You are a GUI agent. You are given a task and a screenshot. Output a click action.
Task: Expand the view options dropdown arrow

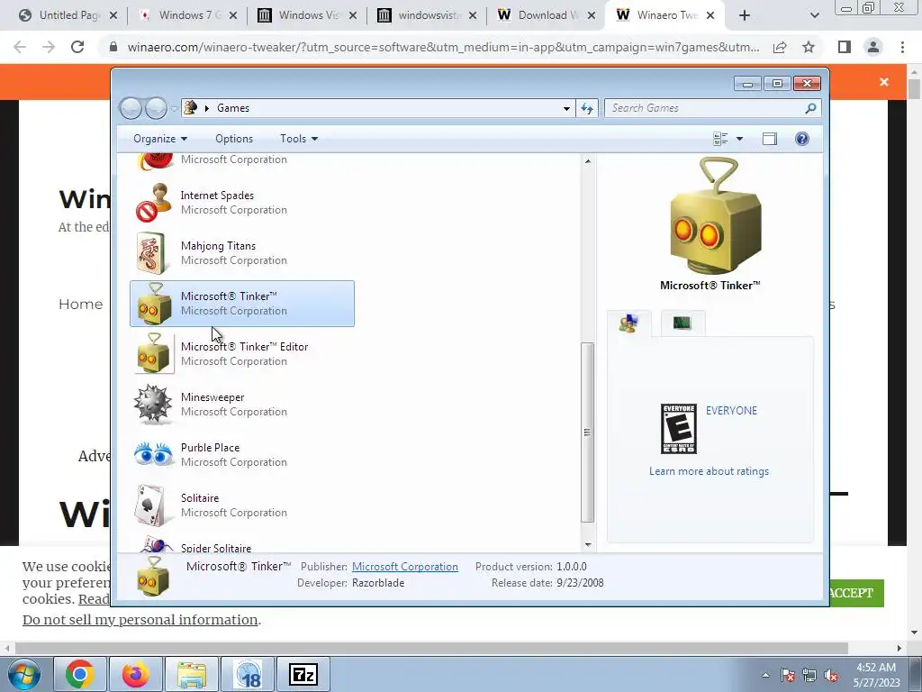point(740,139)
